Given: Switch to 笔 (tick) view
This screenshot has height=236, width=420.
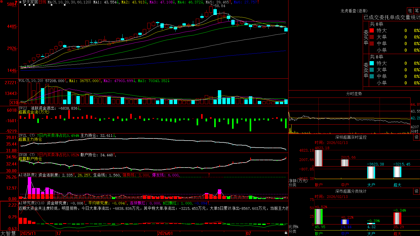Looking at the screenshot, I should (417, 10).
